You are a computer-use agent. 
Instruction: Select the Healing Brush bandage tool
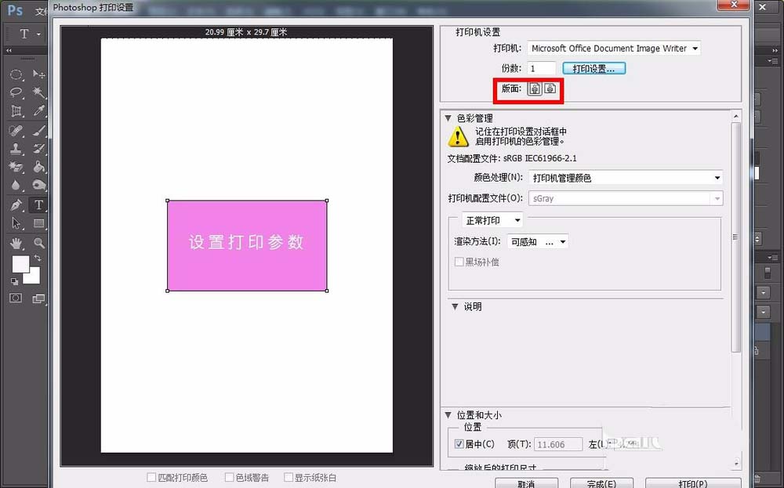[16, 131]
